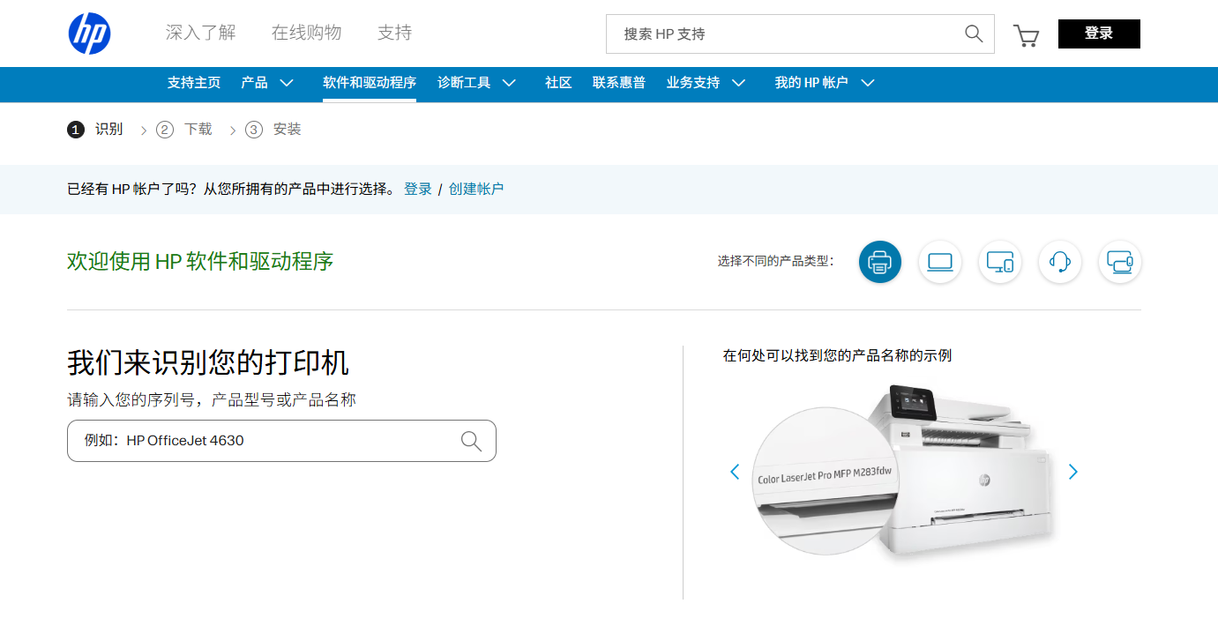The height and width of the screenshot is (626, 1218).
Task: Click the 登录 link in account banner
Action: [x=418, y=189]
